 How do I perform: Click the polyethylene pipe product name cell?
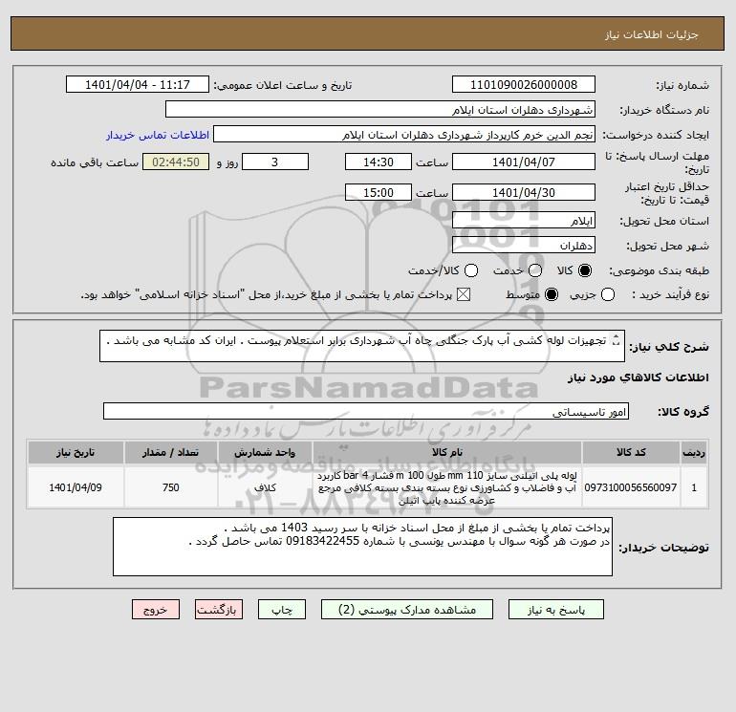click(x=447, y=487)
